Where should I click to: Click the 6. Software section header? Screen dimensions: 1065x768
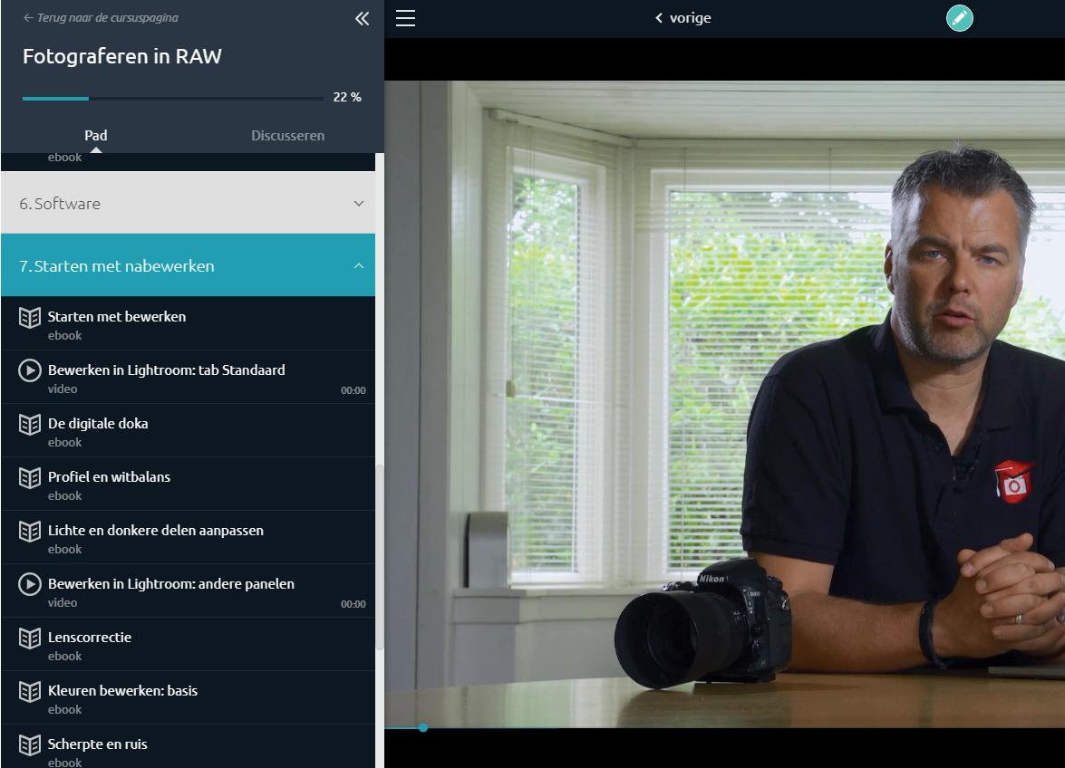189,203
